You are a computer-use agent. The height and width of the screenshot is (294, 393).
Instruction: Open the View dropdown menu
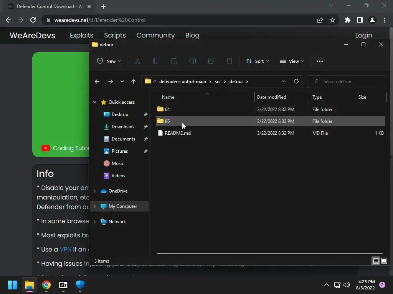(x=292, y=61)
